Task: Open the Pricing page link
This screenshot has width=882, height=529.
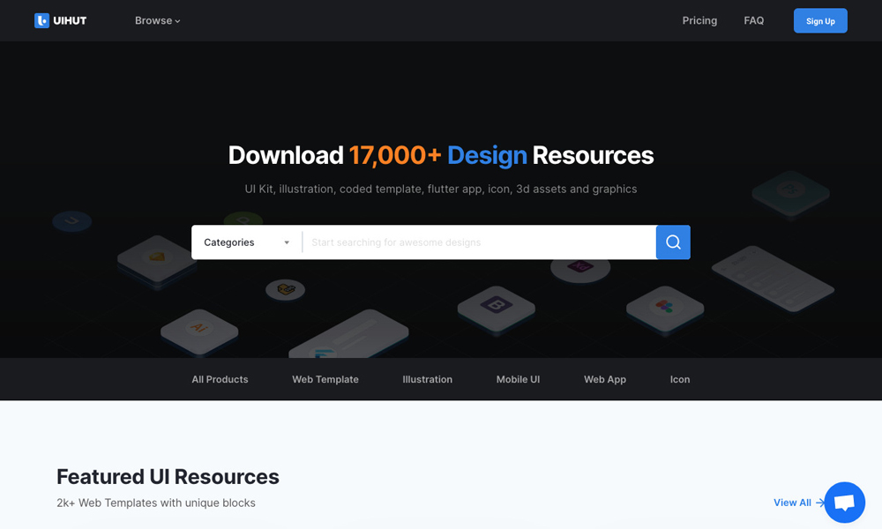Action: pos(699,20)
